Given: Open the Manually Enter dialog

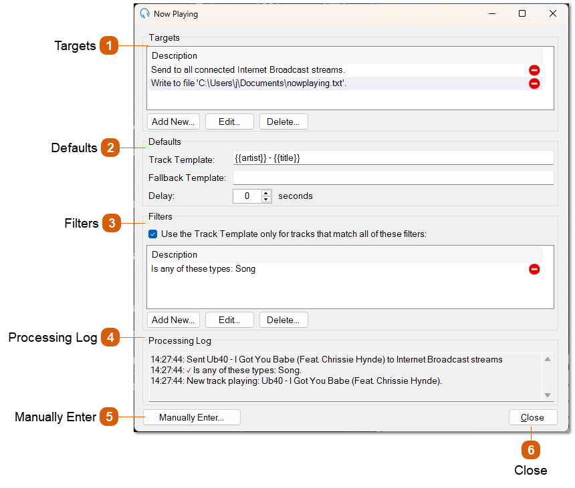Looking at the screenshot, I should point(191,417).
